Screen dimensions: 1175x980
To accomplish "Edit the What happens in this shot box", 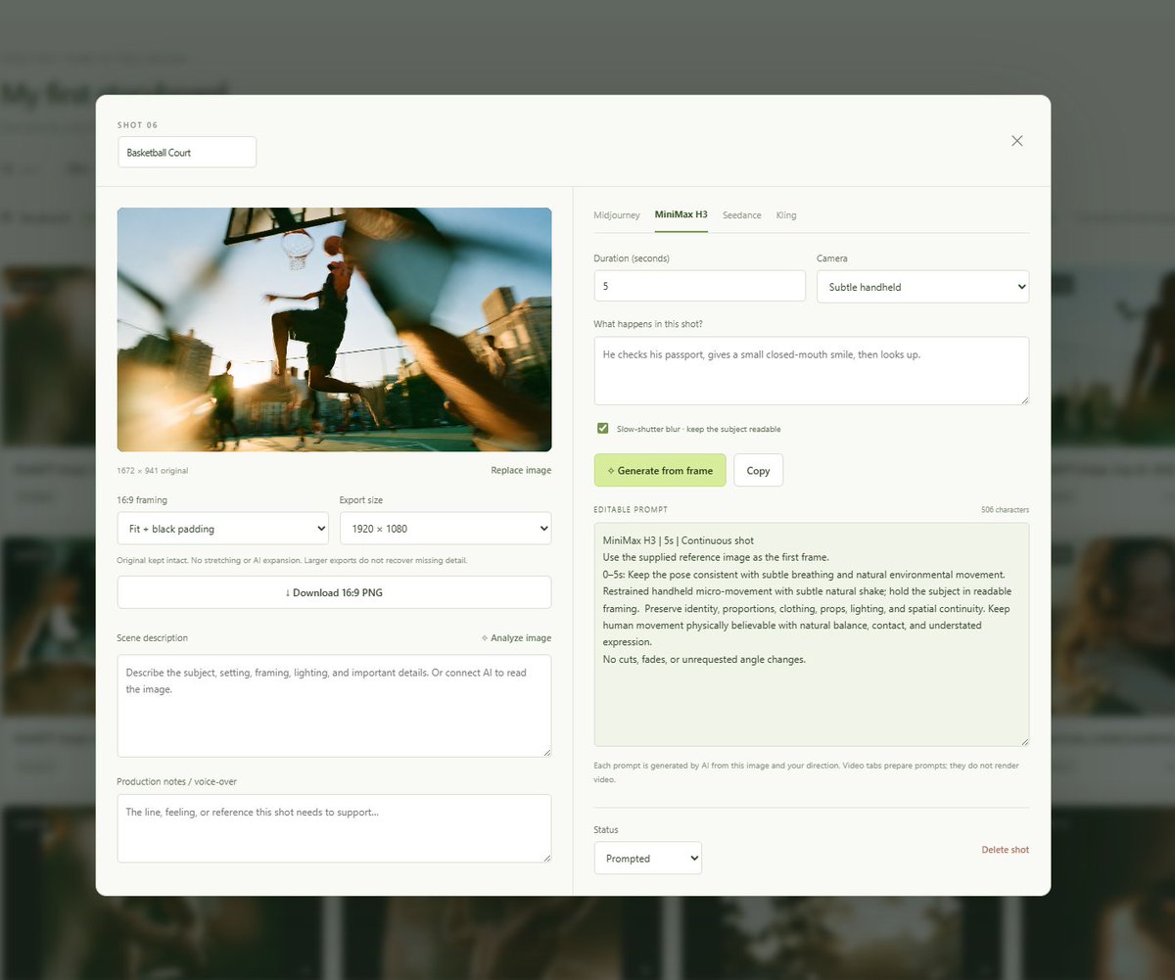I will click(x=812, y=371).
